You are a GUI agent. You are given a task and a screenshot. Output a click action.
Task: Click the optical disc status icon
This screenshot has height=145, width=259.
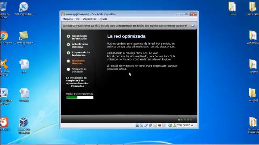[142, 125]
